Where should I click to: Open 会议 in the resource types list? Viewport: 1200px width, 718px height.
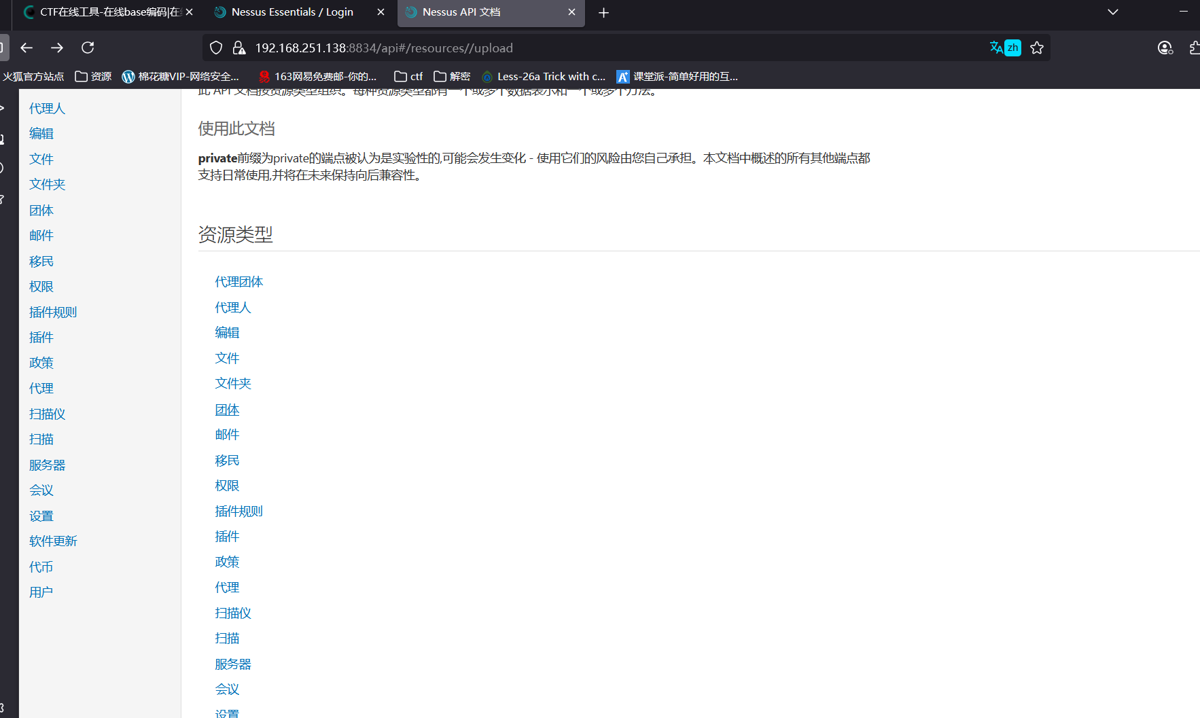pos(227,689)
